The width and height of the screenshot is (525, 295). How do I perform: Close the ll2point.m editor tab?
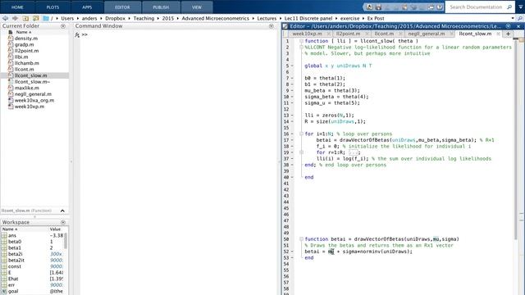coord(367,34)
